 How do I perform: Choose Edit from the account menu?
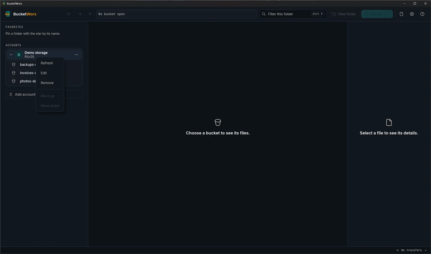coord(50,73)
